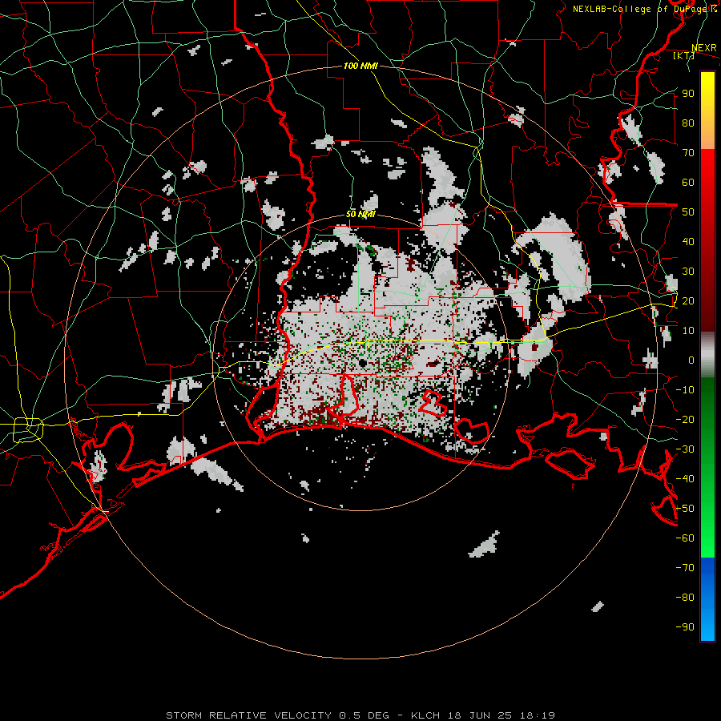Screen dimensions: 721x721
Task: Click the -90 value on velocity scale
Action: [685, 627]
